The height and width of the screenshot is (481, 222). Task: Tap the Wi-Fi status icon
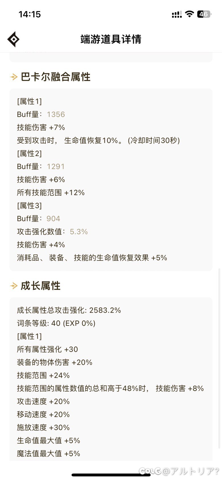pyautogui.click(x=189, y=14)
